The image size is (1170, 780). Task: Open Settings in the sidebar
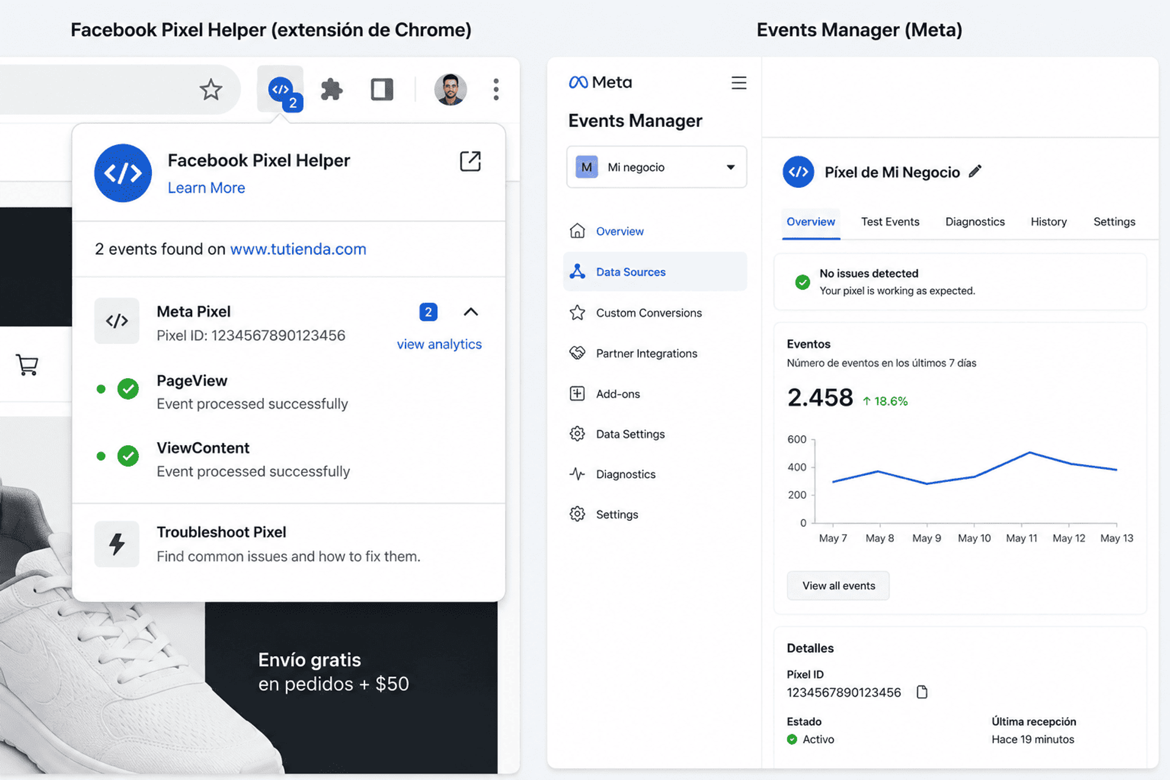click(655, 514)
